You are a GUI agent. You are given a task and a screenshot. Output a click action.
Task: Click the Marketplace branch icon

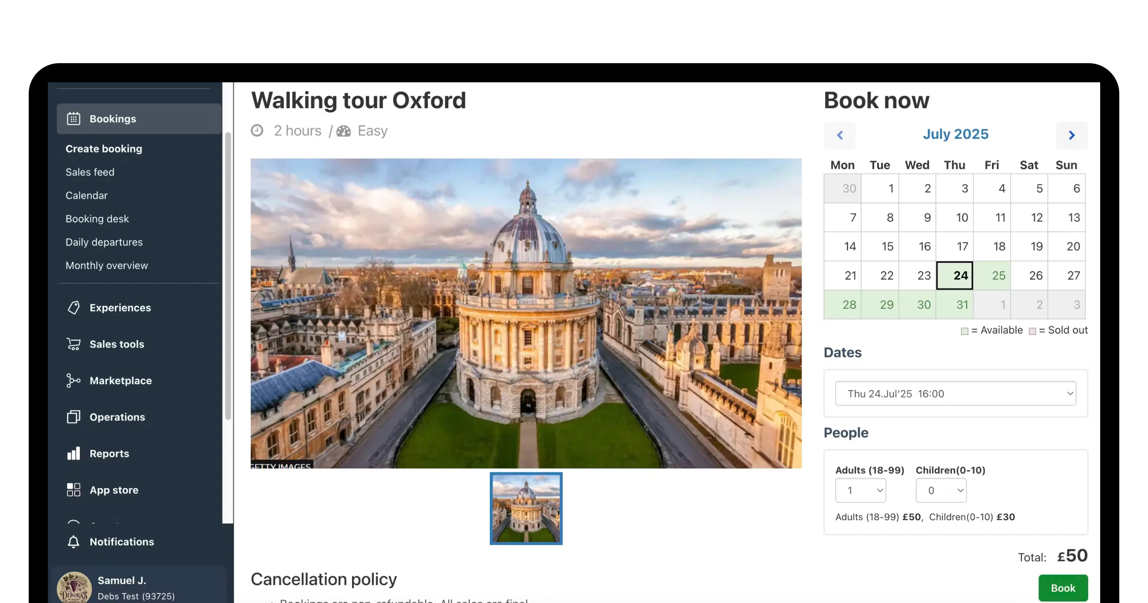pos(73,380)
